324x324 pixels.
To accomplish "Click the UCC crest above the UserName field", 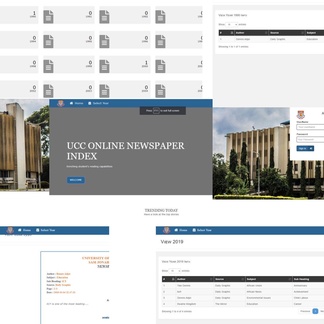I will [301, 115].
